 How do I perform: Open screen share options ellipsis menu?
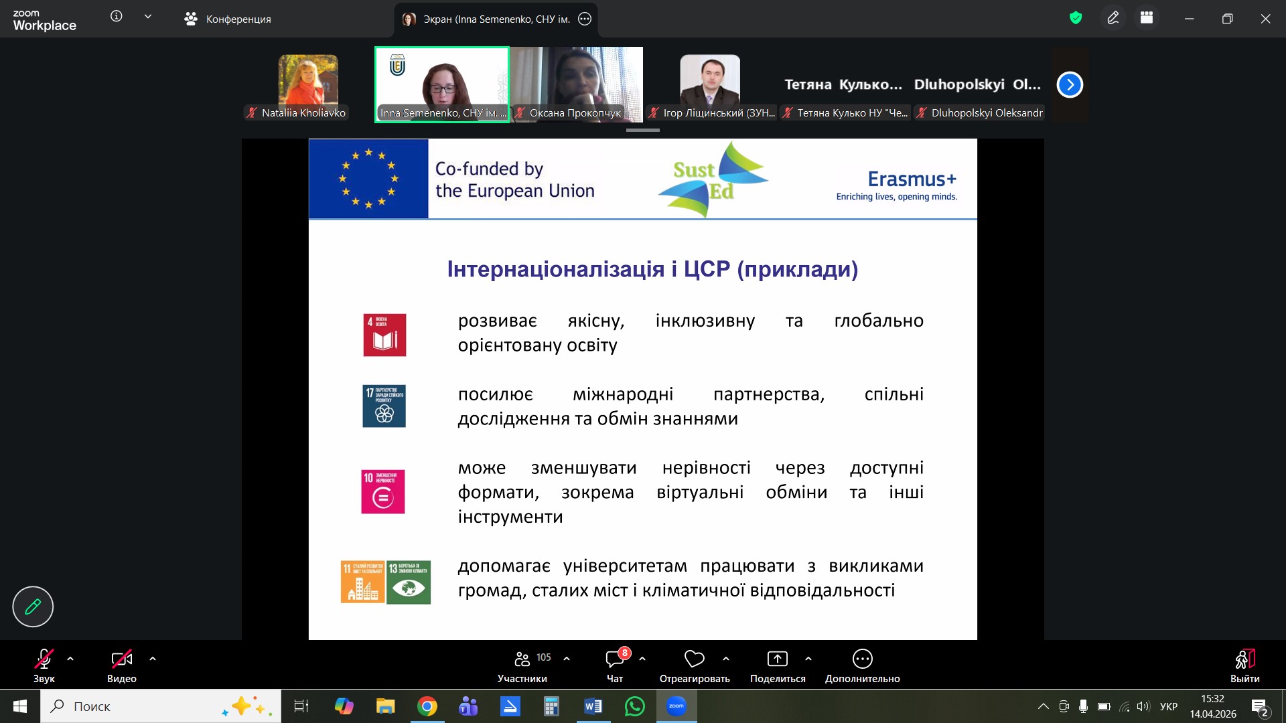pos(585,19)
